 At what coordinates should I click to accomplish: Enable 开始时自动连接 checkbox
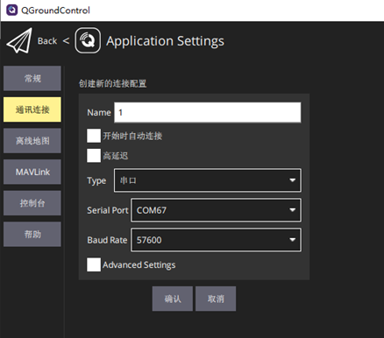click(x=94, y=136)
